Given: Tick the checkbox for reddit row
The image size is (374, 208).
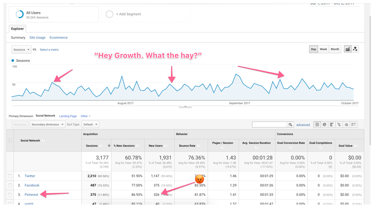Looking at the screenshot, I should 10,204.
